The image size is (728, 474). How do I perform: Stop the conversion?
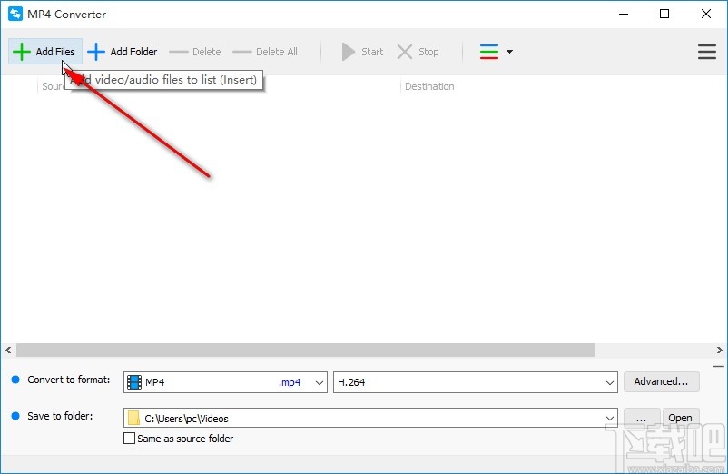pos(418,52)
